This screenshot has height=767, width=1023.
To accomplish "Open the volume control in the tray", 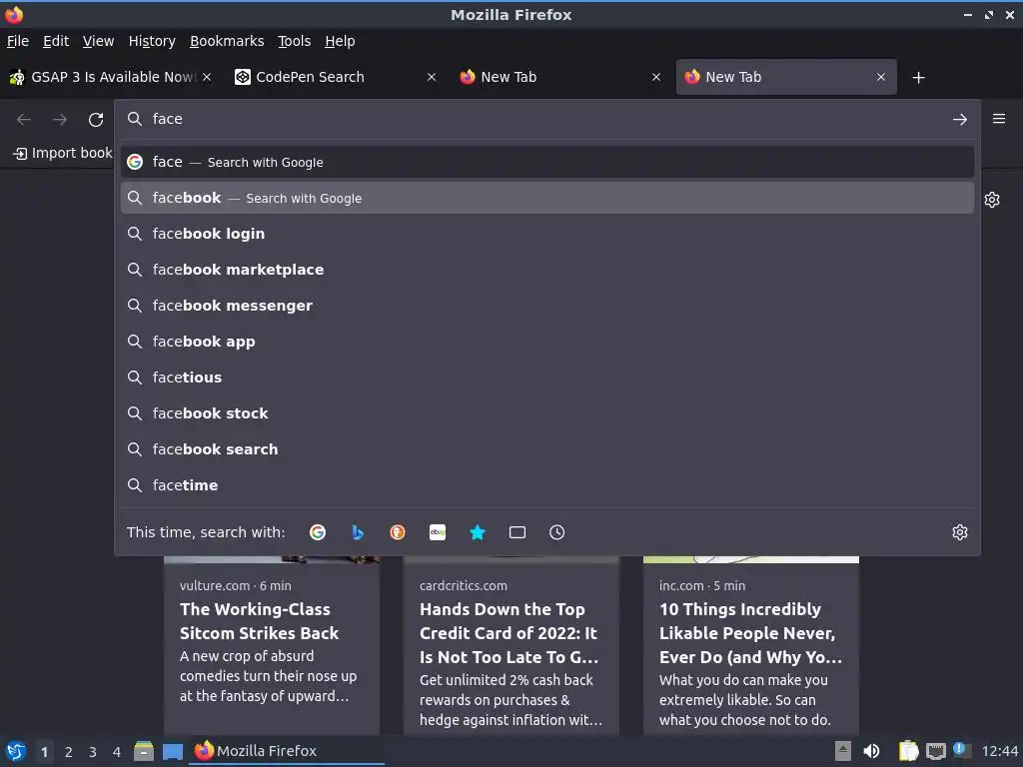I will pyautogui.click(x=871, y=751).
